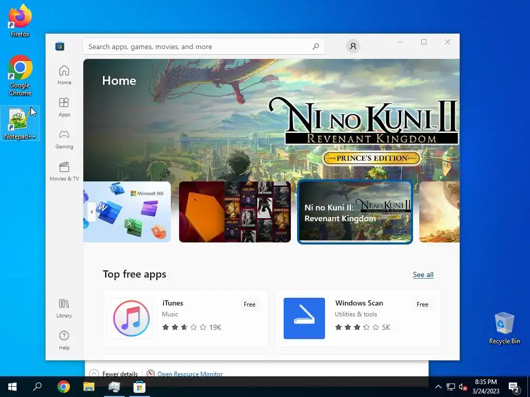Click the muted volume tray icon
The image size is (530, 397).
(463, 387)
